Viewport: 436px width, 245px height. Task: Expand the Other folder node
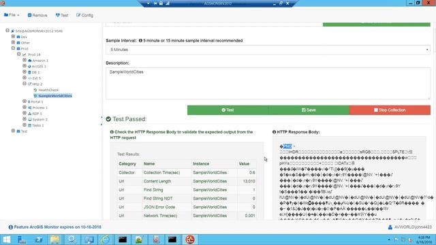coord(13,42)
